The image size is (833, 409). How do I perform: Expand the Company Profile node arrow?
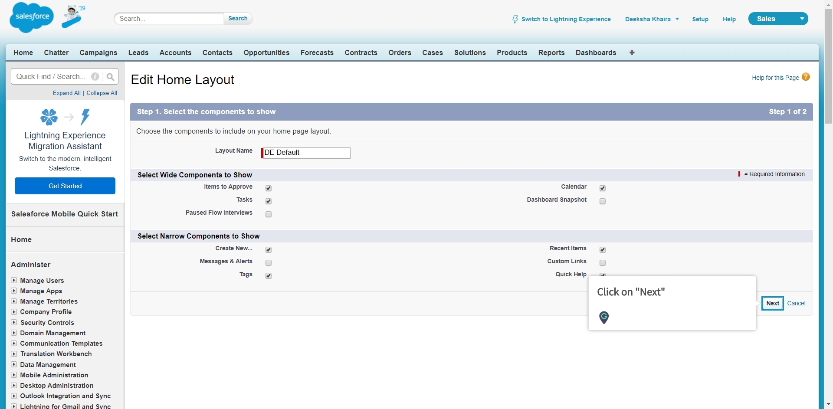[14, 311]
